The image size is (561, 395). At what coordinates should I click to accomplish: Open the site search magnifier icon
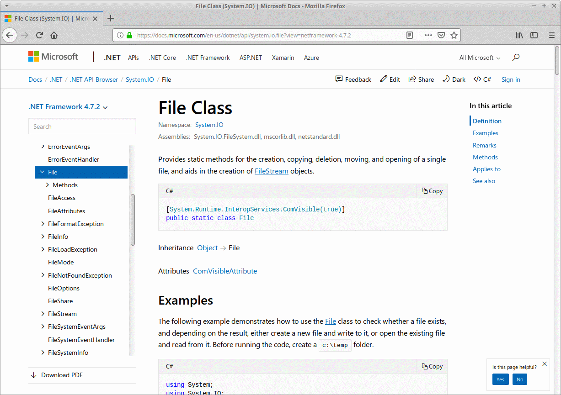pos(516,58)
